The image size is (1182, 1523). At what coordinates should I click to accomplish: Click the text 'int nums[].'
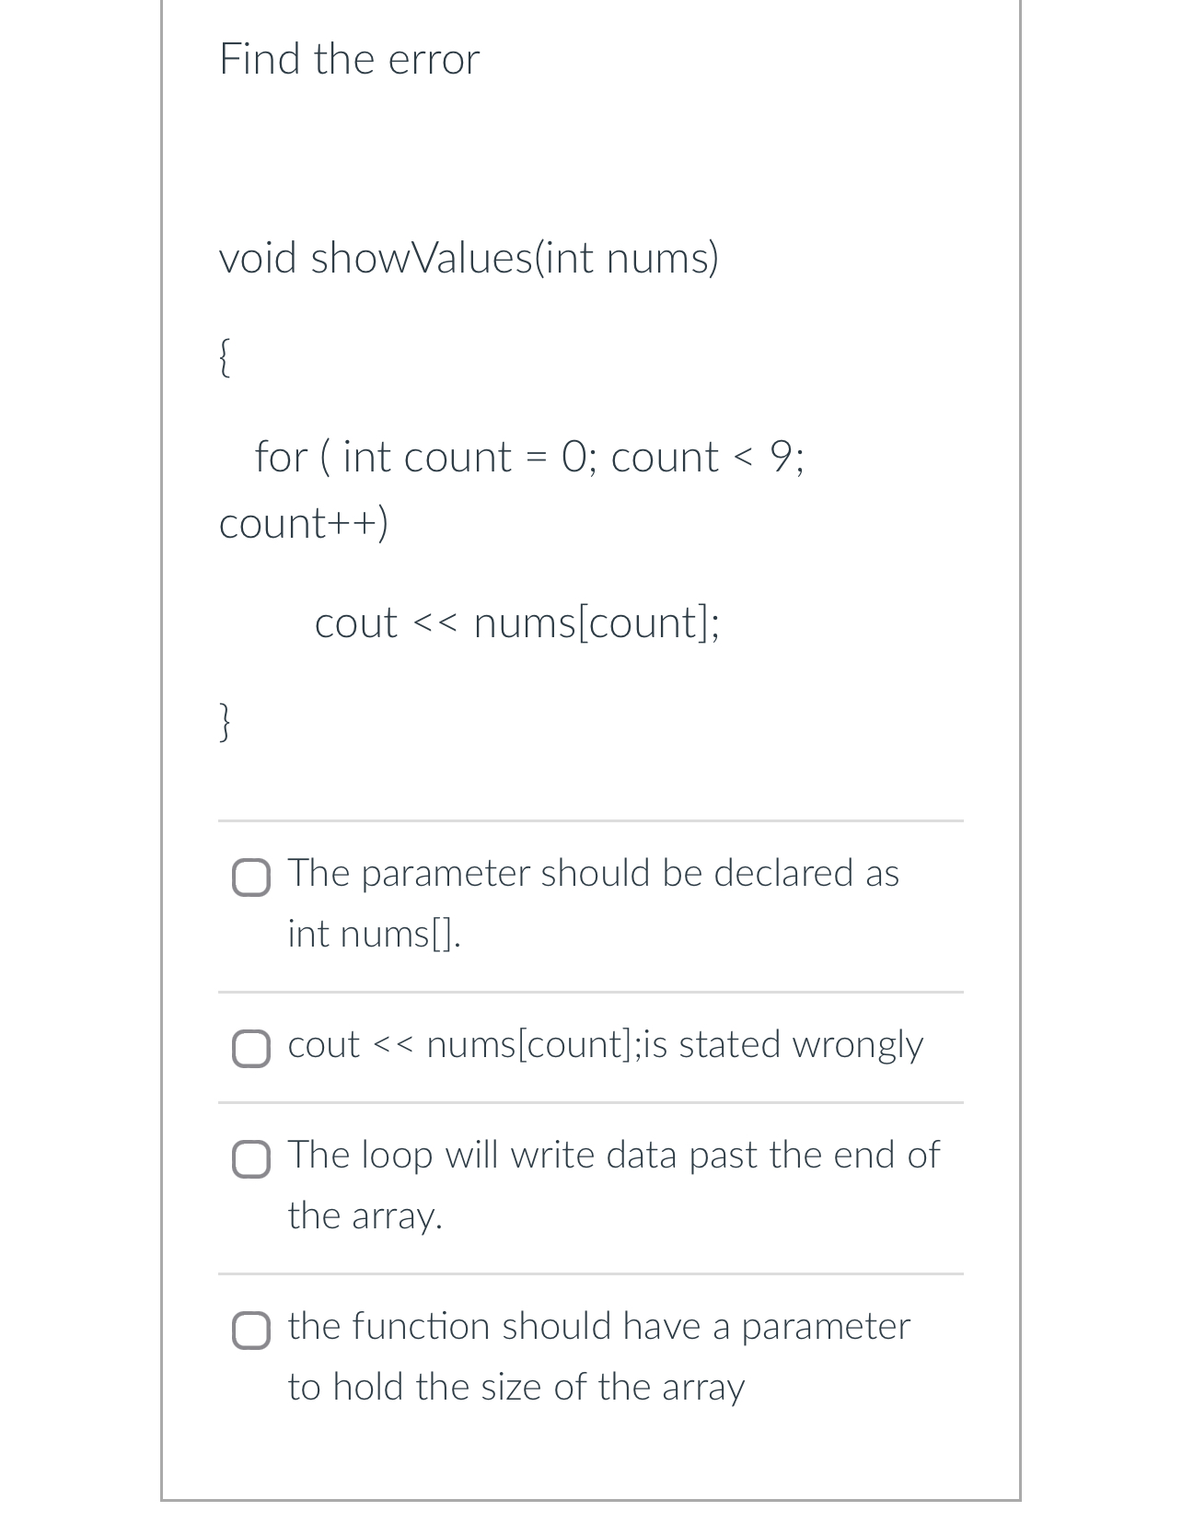click(x=372, y=935)
